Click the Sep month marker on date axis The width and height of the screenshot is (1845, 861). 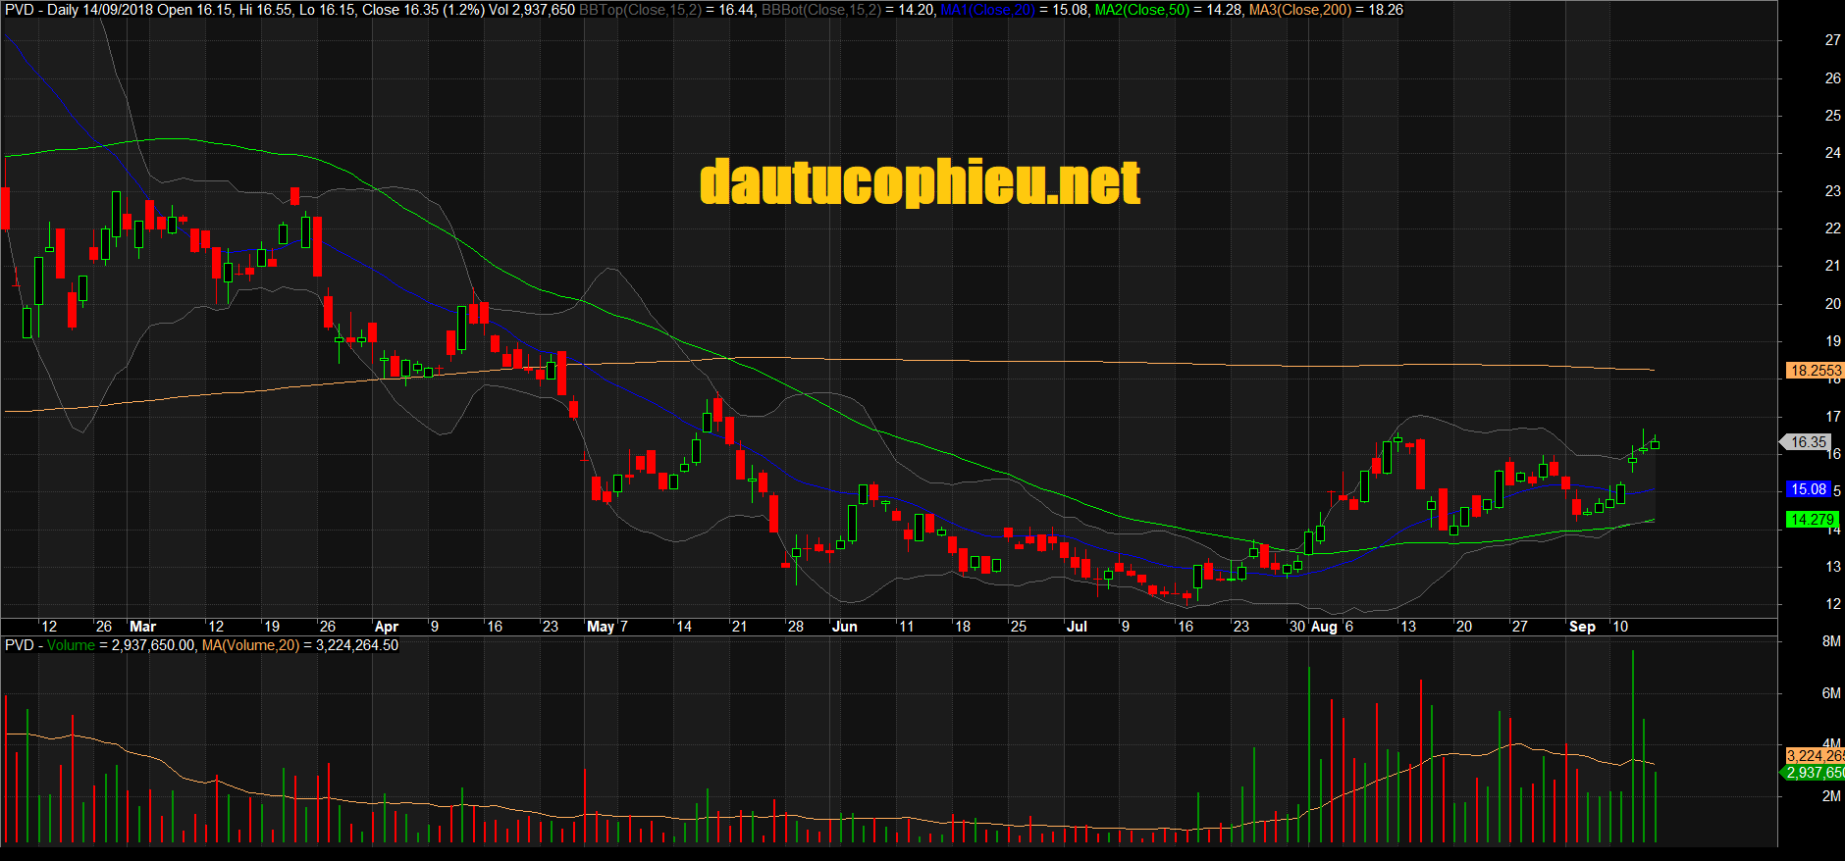(x=1582, y=627)
